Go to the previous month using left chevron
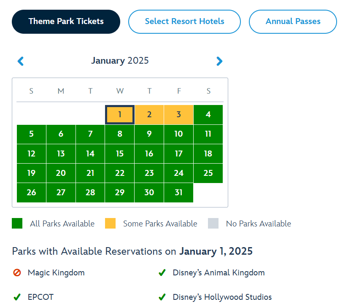Screen dimensions: 340x307 pyautogui.click(x=21, y=61)
